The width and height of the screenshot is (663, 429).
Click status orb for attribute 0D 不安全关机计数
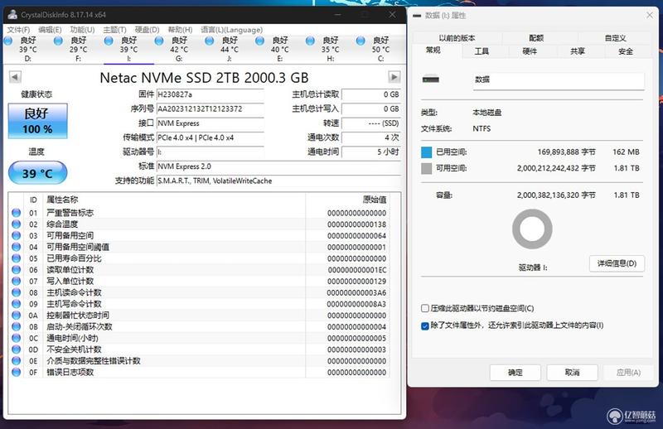pyautogui.click(x=16, y=349)
